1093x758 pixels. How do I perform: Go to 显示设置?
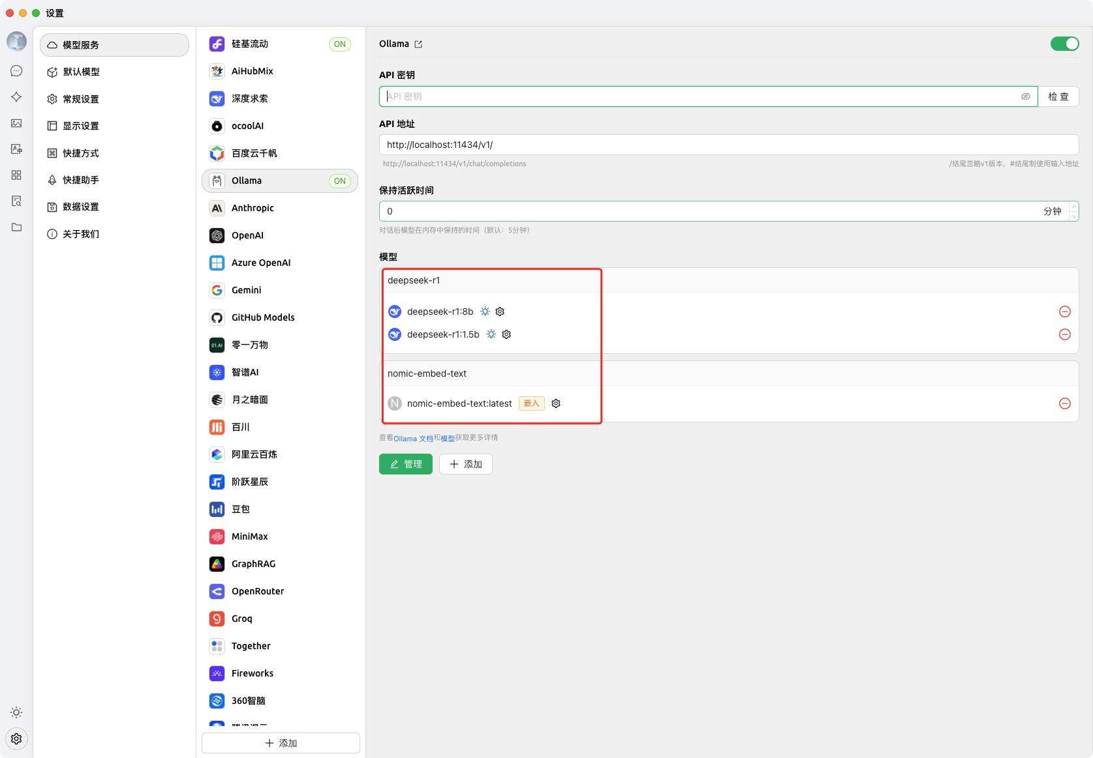(114, 126)
